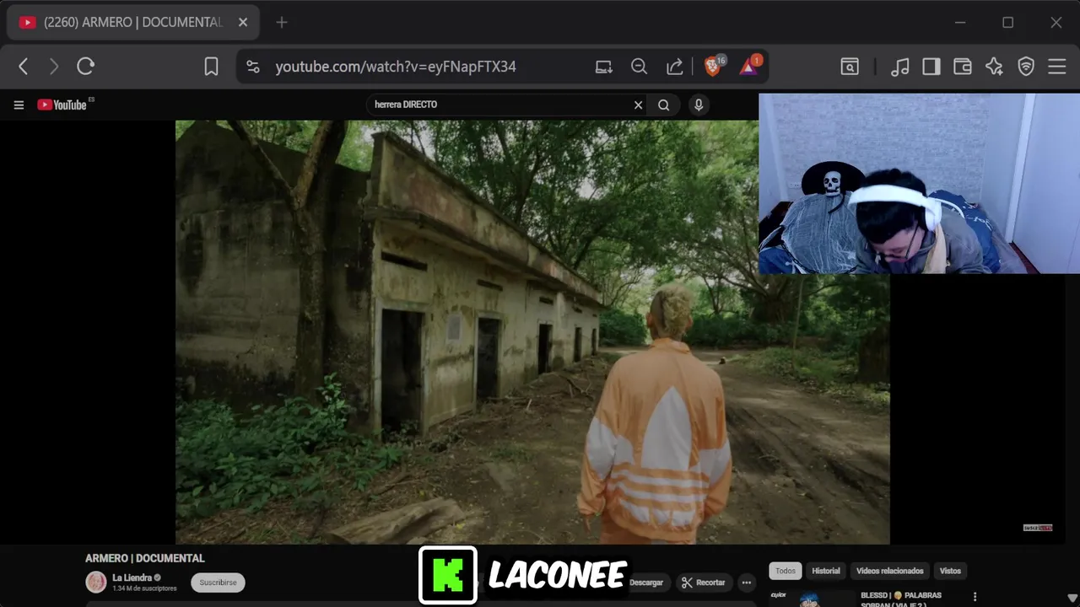Open the tab search icon in toolbar
This screenshot has height=607, width=1080.
(x=850, y=67)
